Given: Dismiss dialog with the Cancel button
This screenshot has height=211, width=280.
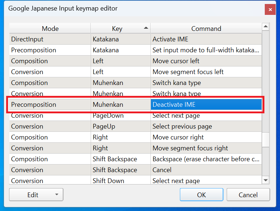Looking at the screenshot, I should point(248,195).
